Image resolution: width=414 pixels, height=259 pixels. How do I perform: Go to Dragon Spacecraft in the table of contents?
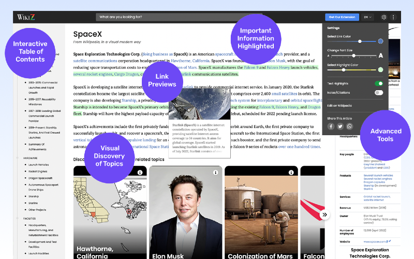click(x=40, y=178)
